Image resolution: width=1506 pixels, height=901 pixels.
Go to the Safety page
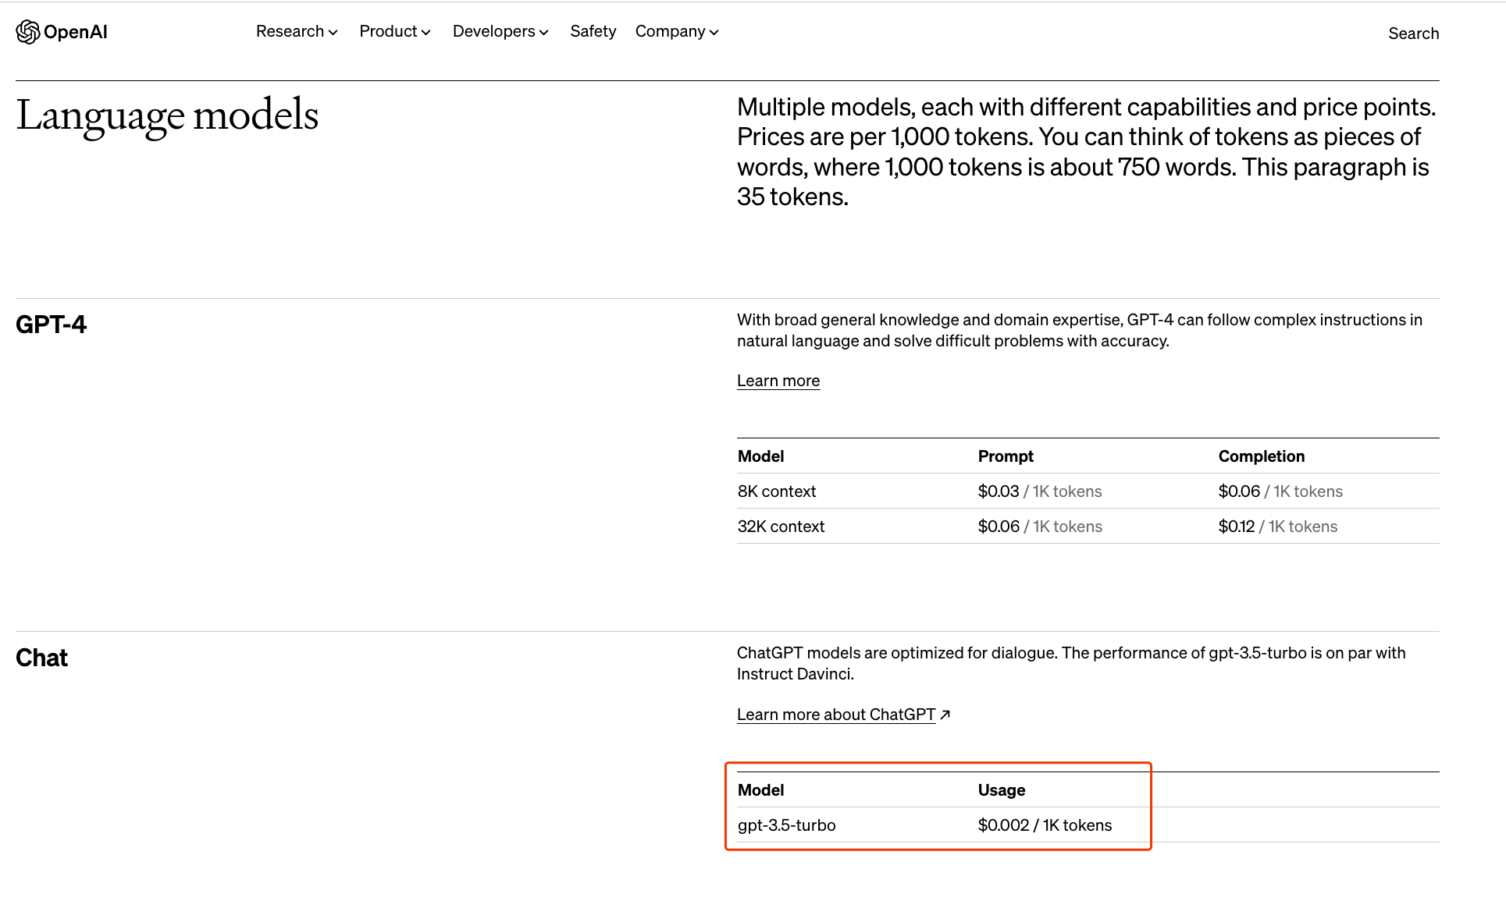pyautogui.click(x=593, y=31)
